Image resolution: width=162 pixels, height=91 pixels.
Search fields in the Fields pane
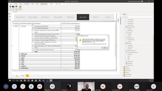click(138, 17)
